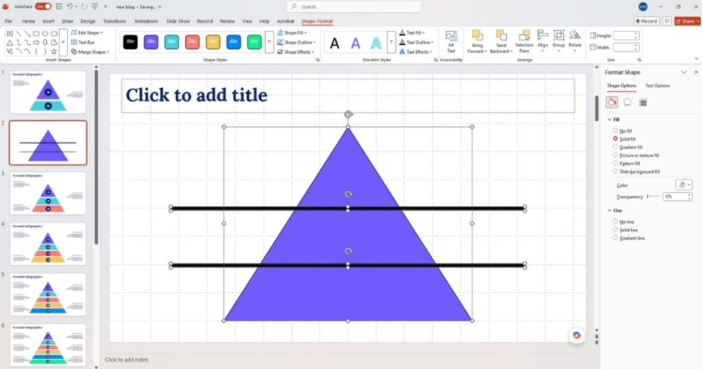Apply the black WordArt style A

click(335, 43)
